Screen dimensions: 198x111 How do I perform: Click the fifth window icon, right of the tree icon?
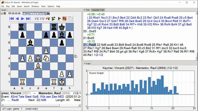point(38,14)
